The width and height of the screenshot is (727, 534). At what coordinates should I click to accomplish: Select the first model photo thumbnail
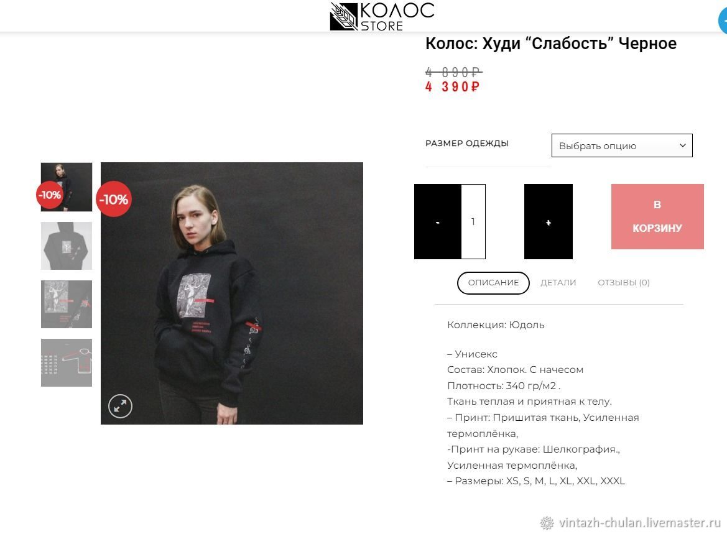point(67,187)
